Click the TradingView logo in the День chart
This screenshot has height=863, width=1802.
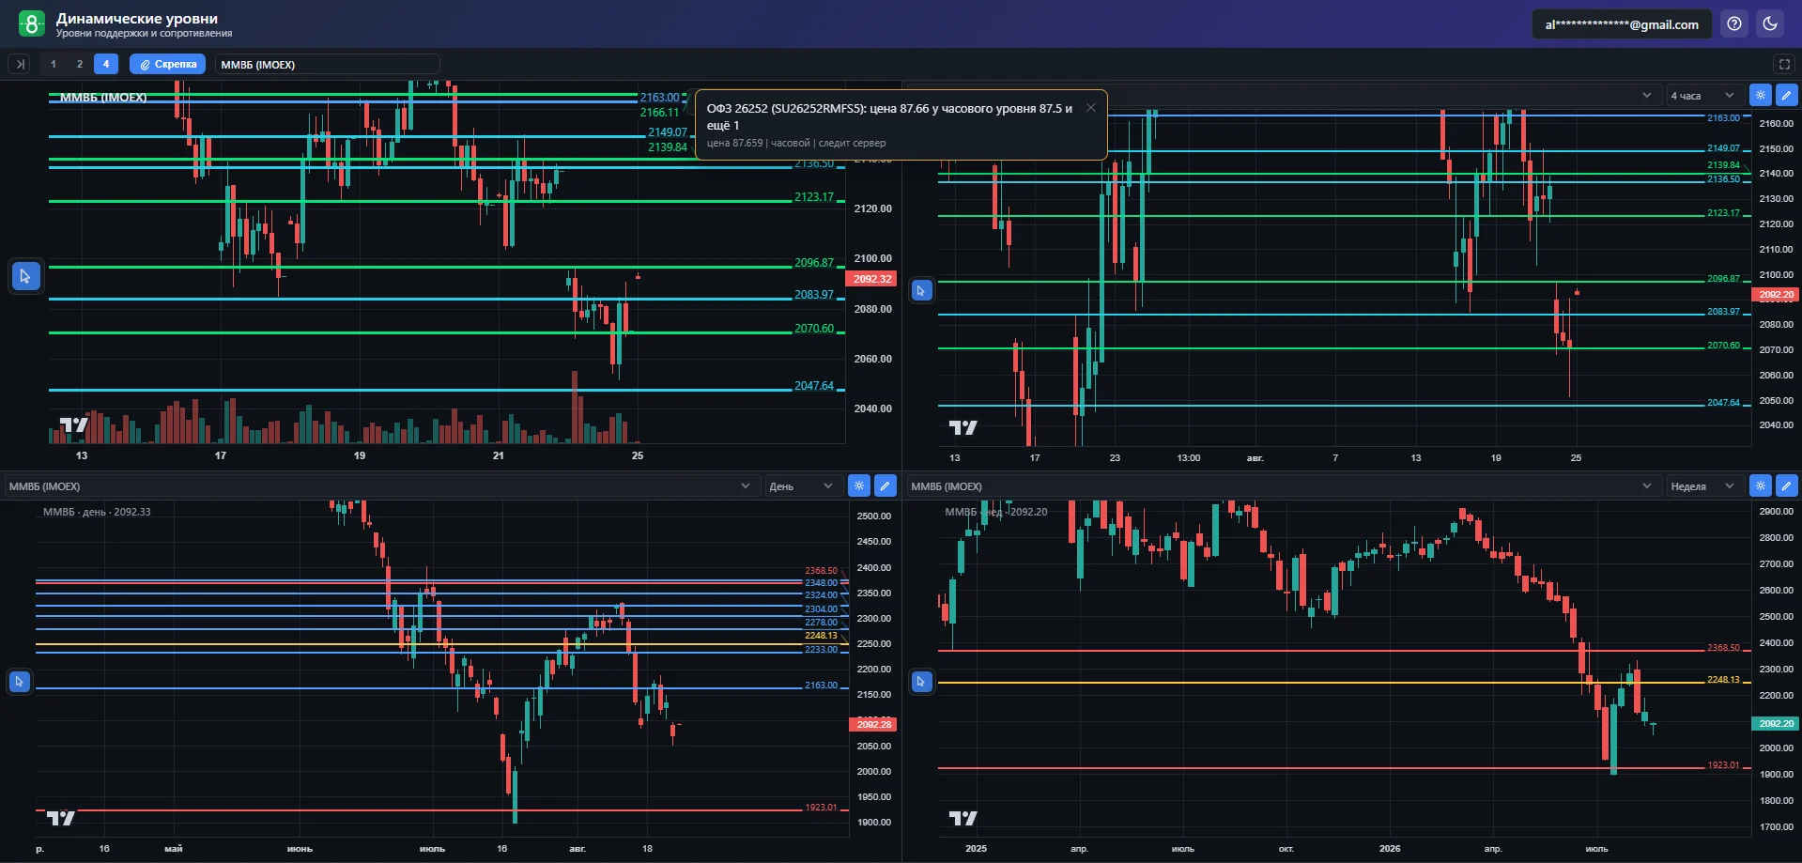click(x=60, y=819)
